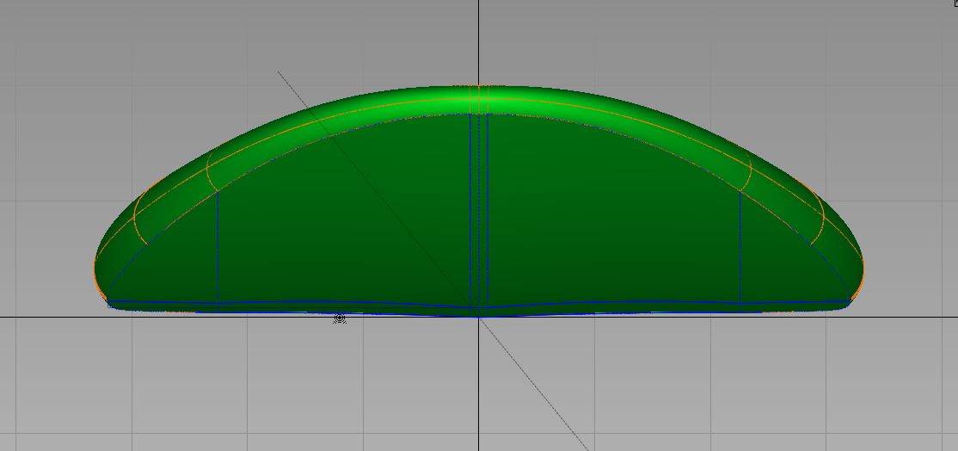Click the vertical axis line below the model
Viewport: 958px width, 451px height.
click(479, 387)
